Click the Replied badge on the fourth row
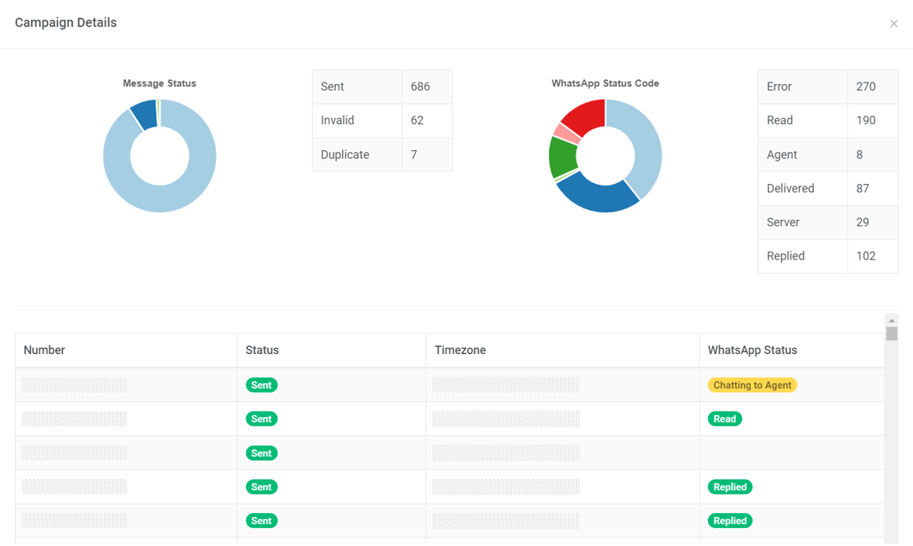 (x=730, y=486)
